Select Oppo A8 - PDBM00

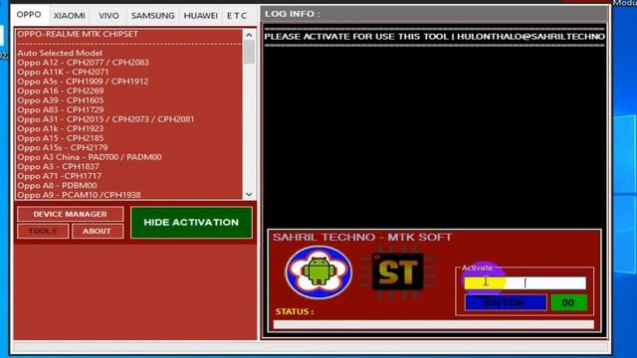57,186
